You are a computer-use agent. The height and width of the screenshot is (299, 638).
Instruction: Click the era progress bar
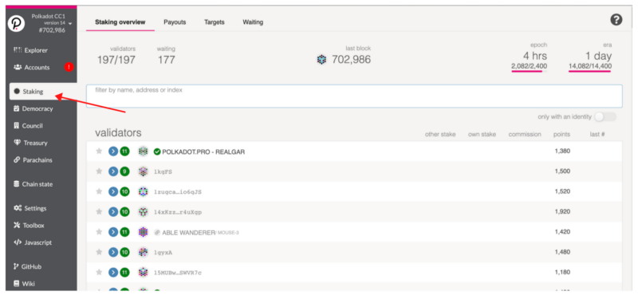(589, 71)
